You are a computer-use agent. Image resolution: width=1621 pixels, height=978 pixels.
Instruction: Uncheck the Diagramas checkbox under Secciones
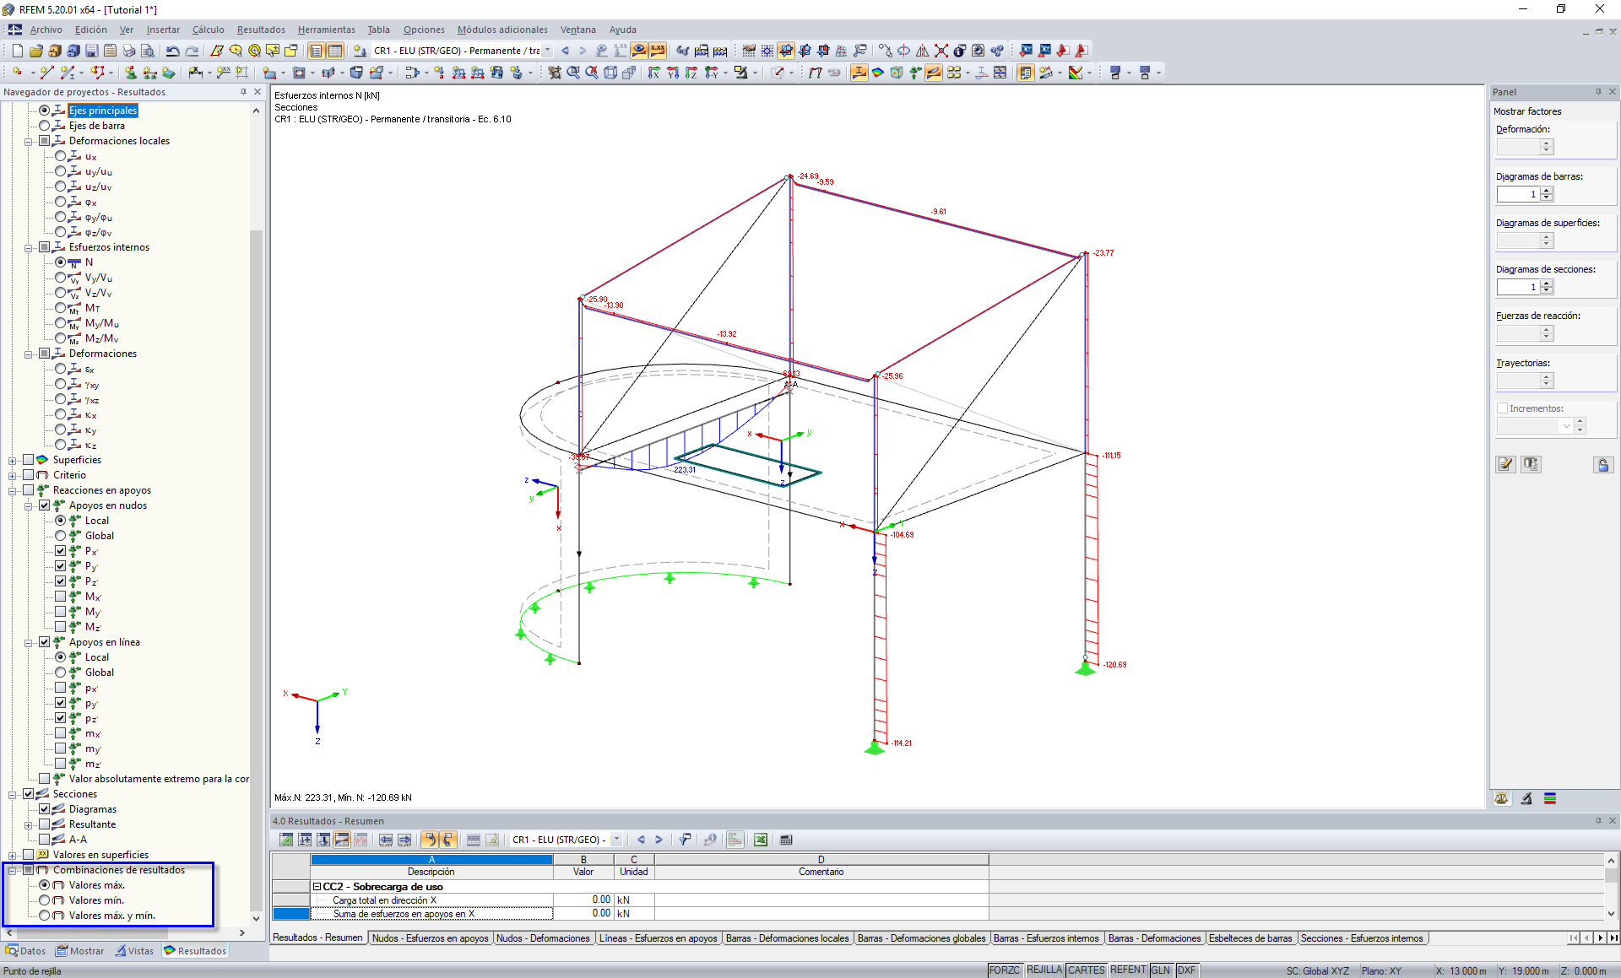point(44,809)
